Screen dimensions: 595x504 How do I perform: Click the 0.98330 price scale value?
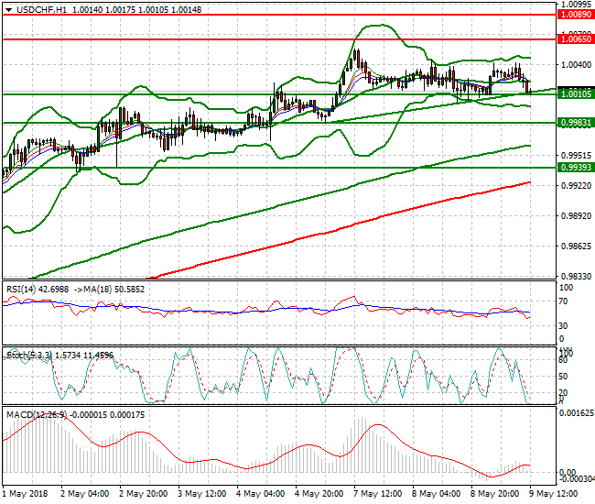(576, 276)
